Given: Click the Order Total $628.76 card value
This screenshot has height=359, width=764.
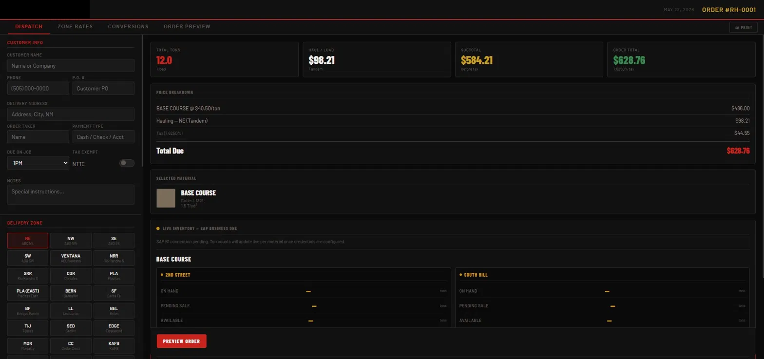Looking at the screenshot, I should pos(629,60).
